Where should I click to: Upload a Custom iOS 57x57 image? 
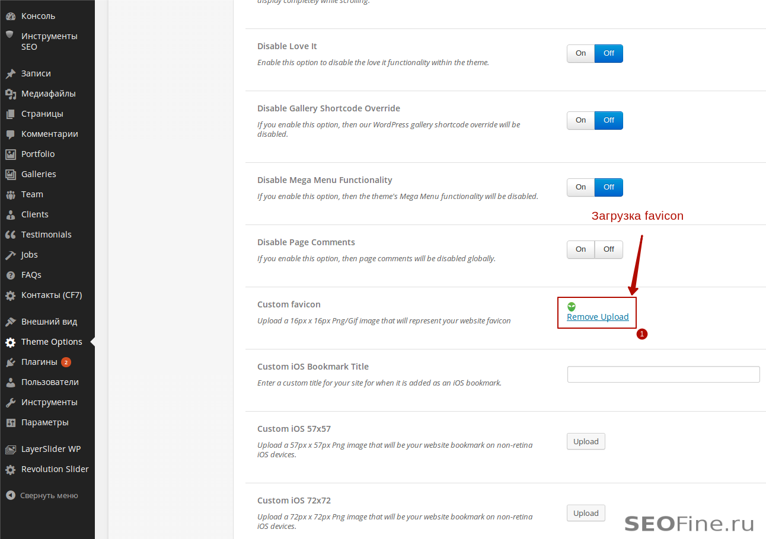(x=586, y=442)
